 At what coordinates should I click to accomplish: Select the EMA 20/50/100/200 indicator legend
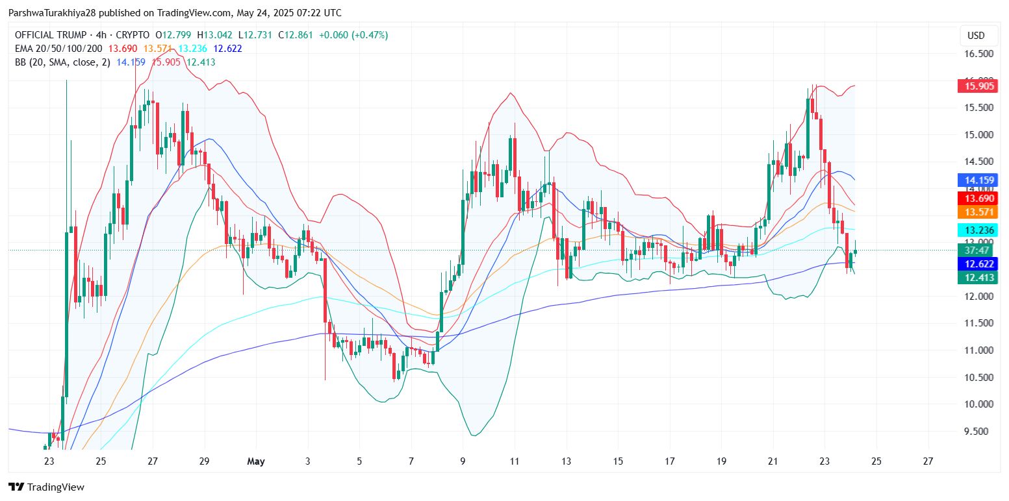tap(58, 49)
